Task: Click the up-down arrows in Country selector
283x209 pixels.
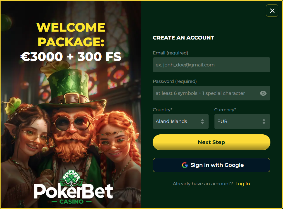Action: point(202,121)
